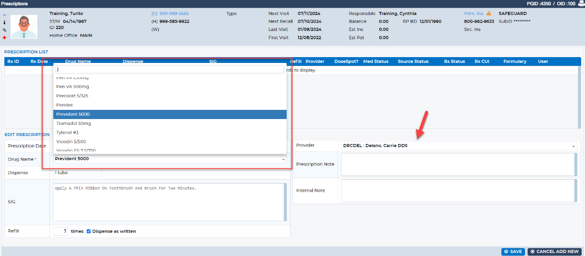The height and width of the screenshot is (256, 585).
Task: Open the Prim. Ins link
Action: click(474, 14)
